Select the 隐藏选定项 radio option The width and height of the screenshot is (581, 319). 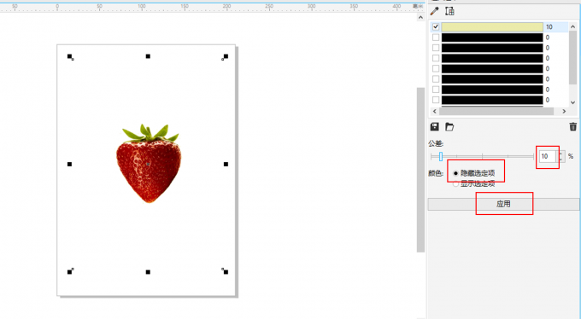click(455, 173)
